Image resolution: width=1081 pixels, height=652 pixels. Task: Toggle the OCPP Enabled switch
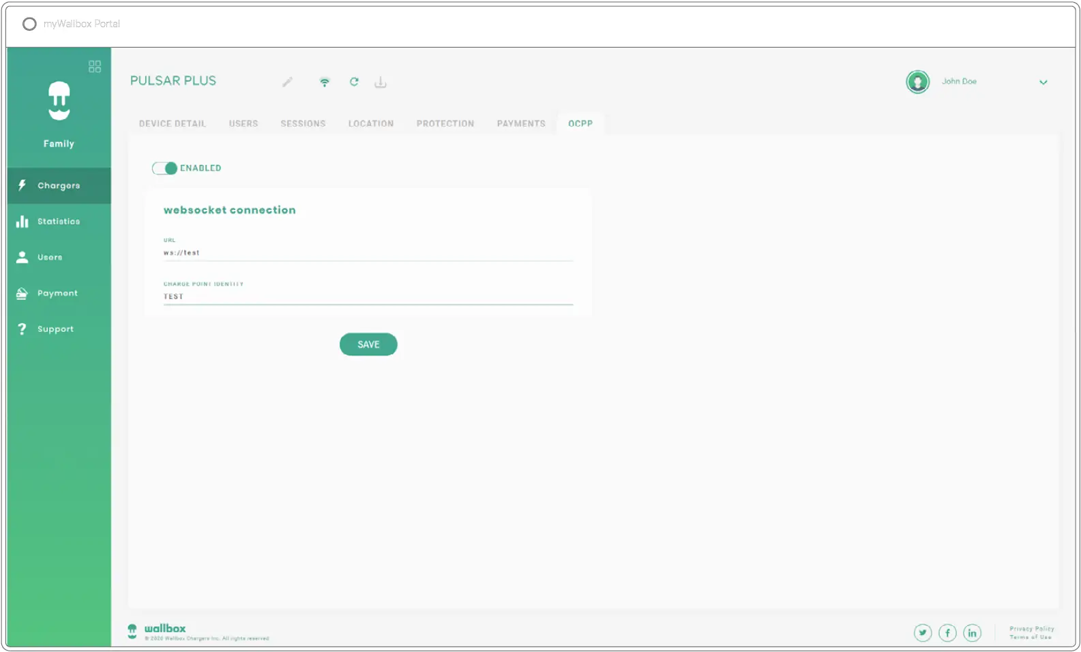[164, 168]
